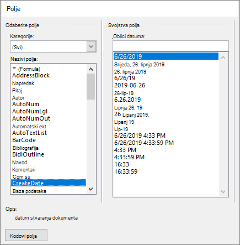
Task: Open the Kategorije dropdown arrow
Action: coord(91,46)
